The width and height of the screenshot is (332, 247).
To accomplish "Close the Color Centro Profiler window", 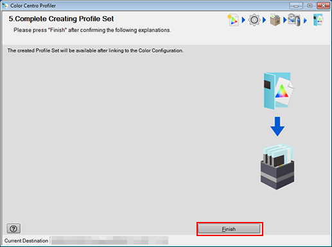I will click(323, 6).
